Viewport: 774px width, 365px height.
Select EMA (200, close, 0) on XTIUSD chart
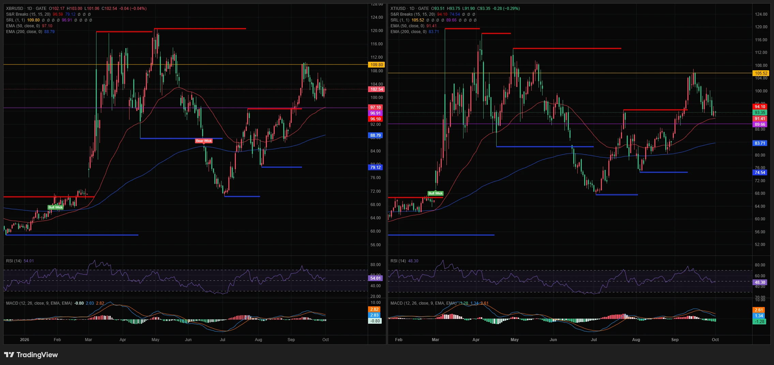pyautogui.click(x=409, y=32)
